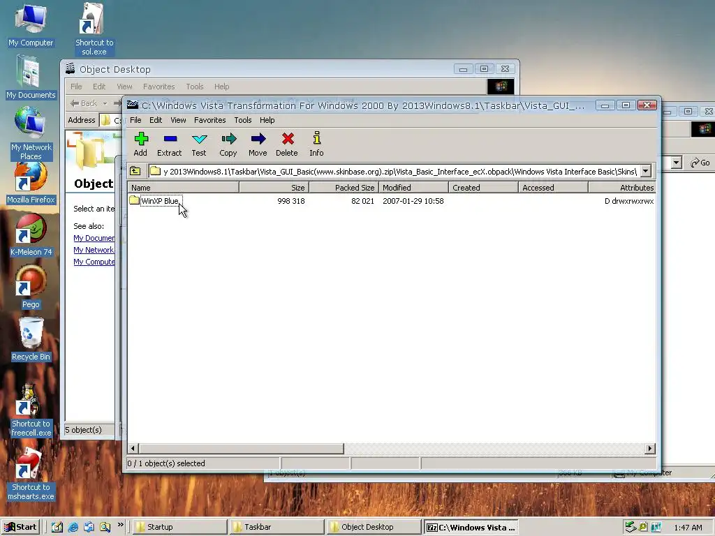Open the View menu in 7-Zip
Screen dimensions: 715x536
click(x=178, y=120)
